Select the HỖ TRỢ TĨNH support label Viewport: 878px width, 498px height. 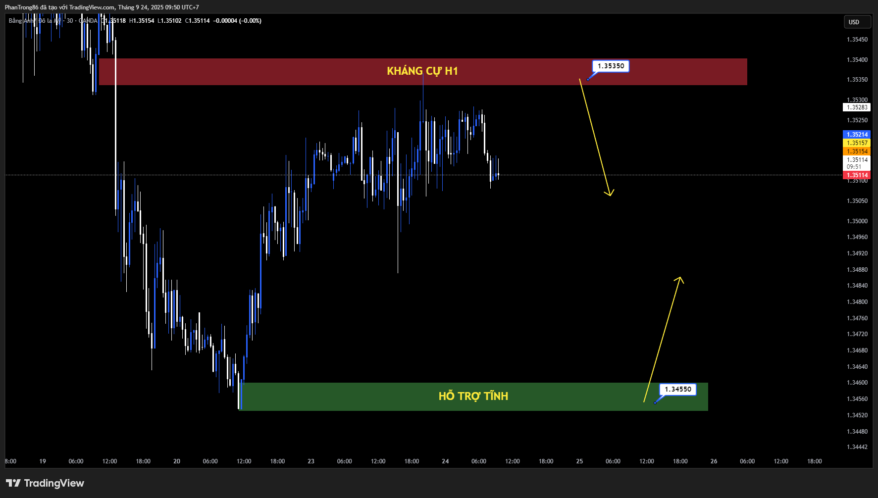tap(473, 396)
